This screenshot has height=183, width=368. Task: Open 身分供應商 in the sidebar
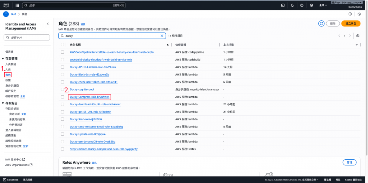pos(12,86)
